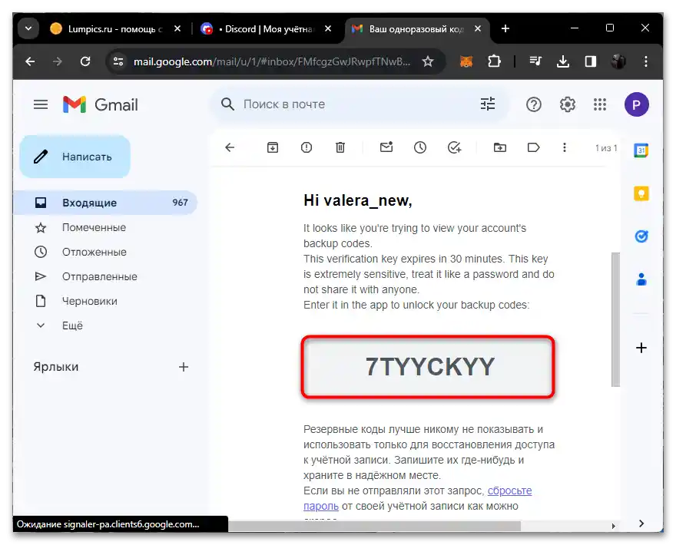This screenshot has width=676, height=545.
Task: Mark the email as unread
Action: pyautogui.click(x=386, y=148)
